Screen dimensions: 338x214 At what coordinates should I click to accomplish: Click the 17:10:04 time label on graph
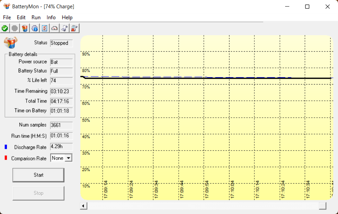click(x=232, y=189)
